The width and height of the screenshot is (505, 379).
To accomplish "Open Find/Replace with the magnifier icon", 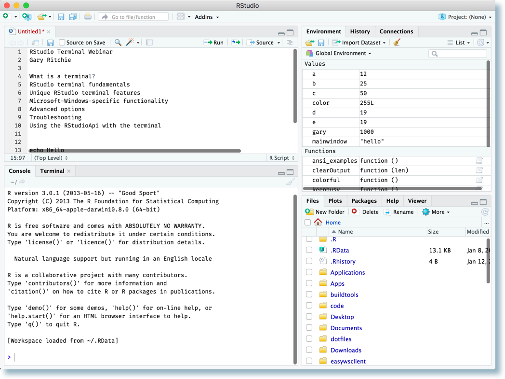I will pyautogui.click(x=118, y=42).
